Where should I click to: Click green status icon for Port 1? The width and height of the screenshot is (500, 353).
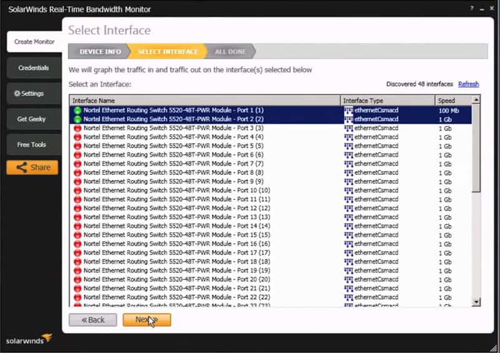click(77, 111)
